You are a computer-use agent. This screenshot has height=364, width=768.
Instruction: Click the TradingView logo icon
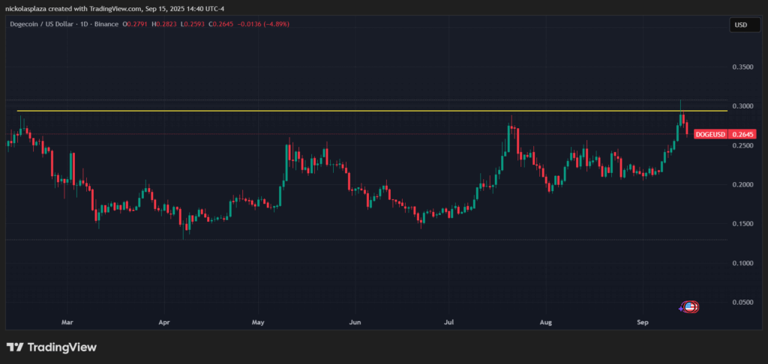click(x=14, y=348)
